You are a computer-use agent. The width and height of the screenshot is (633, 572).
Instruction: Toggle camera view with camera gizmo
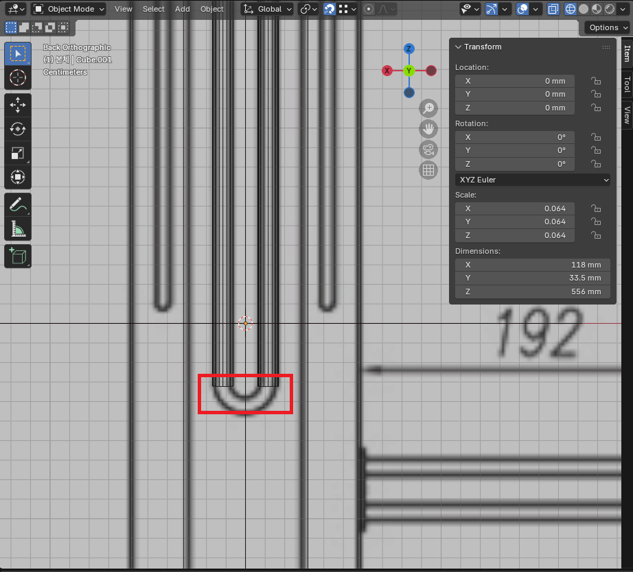pos(428,150)
